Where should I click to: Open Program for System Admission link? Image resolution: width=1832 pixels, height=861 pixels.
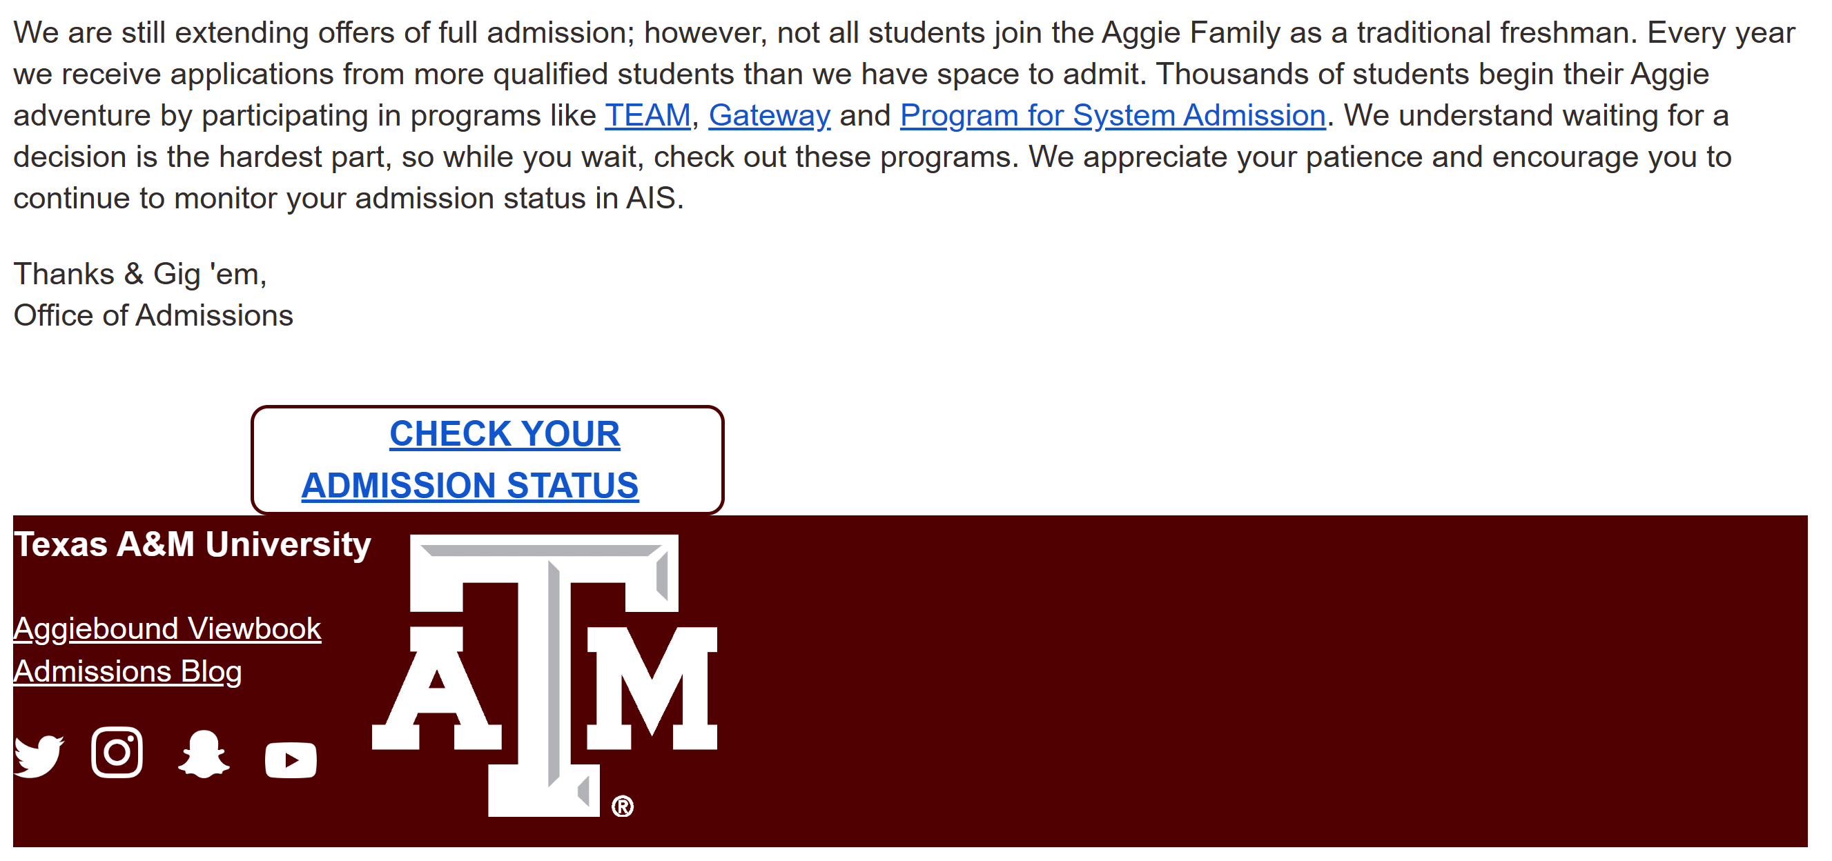coord(1112,115)
